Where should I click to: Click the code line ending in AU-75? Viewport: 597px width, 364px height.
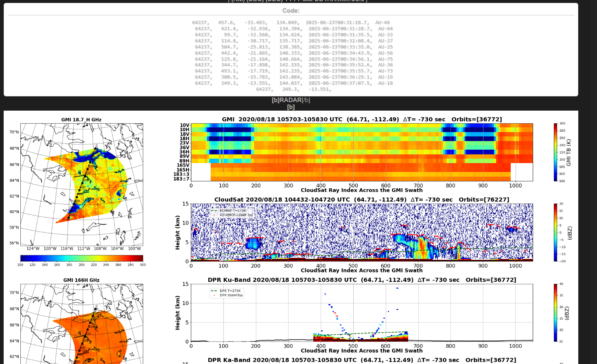293,59
